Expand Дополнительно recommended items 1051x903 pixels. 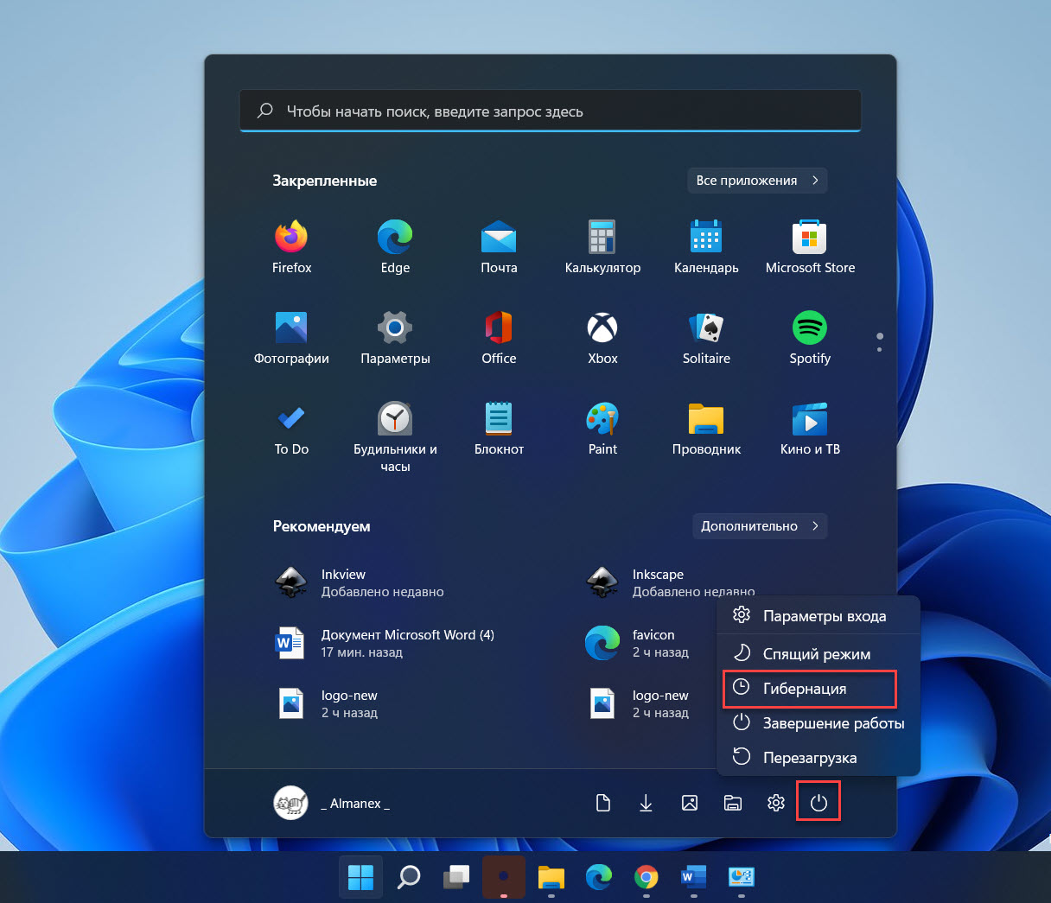click(x=760, y=526)
